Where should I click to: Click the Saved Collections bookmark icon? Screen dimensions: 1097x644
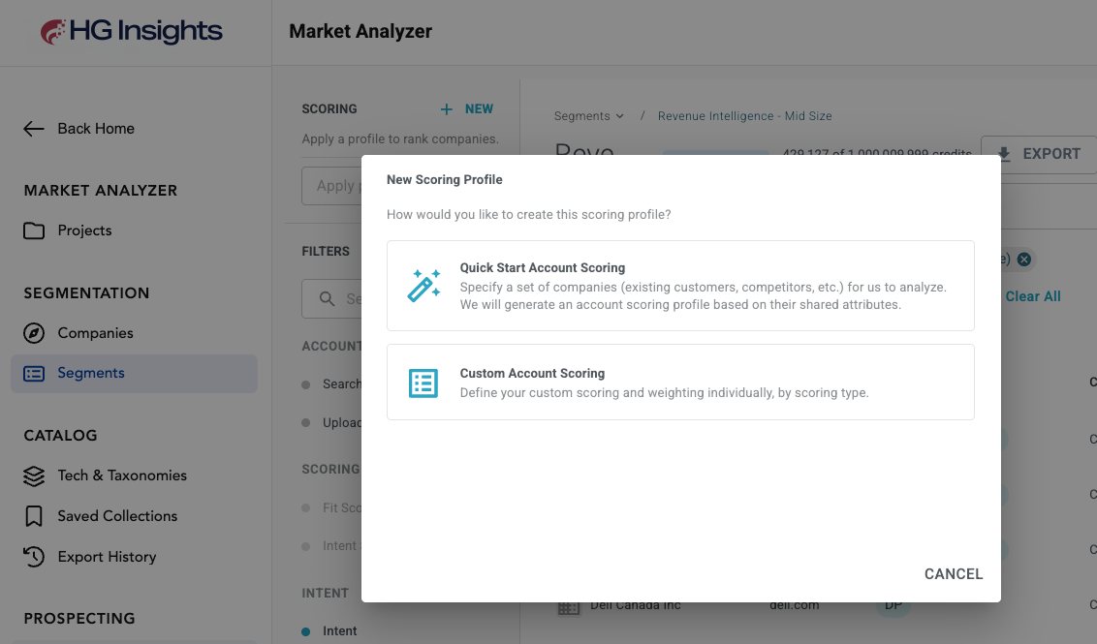click(34, 516)
